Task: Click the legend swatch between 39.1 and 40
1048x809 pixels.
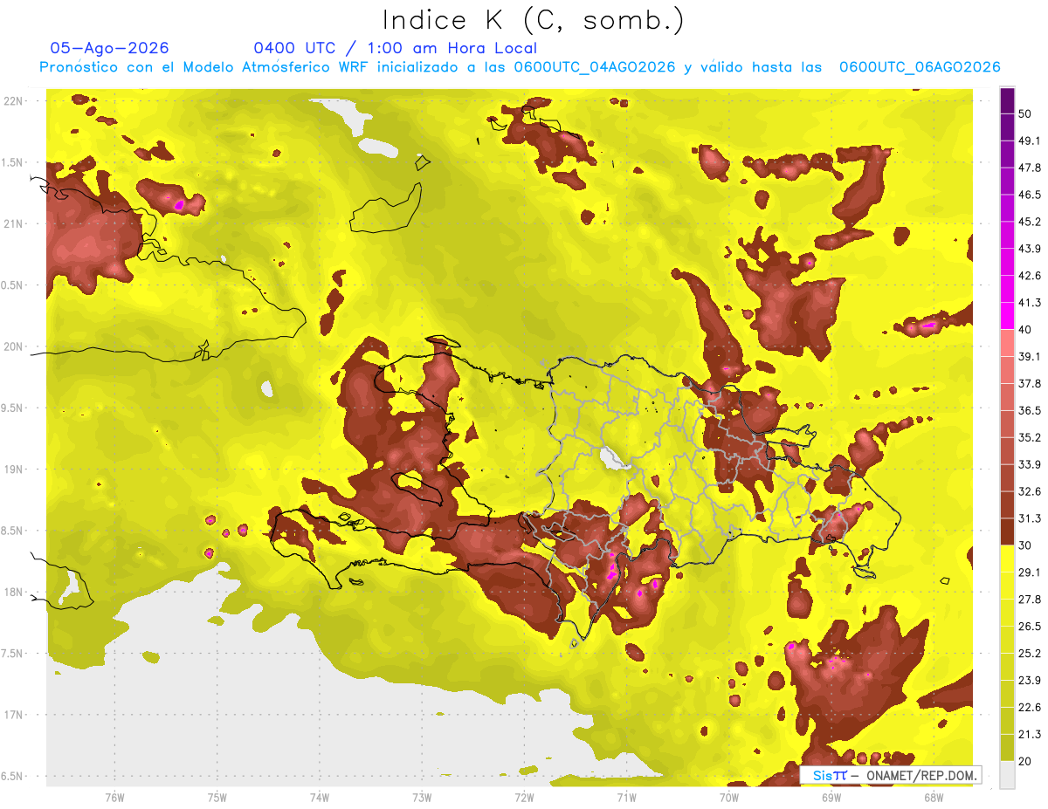Action: (1007, 343)
